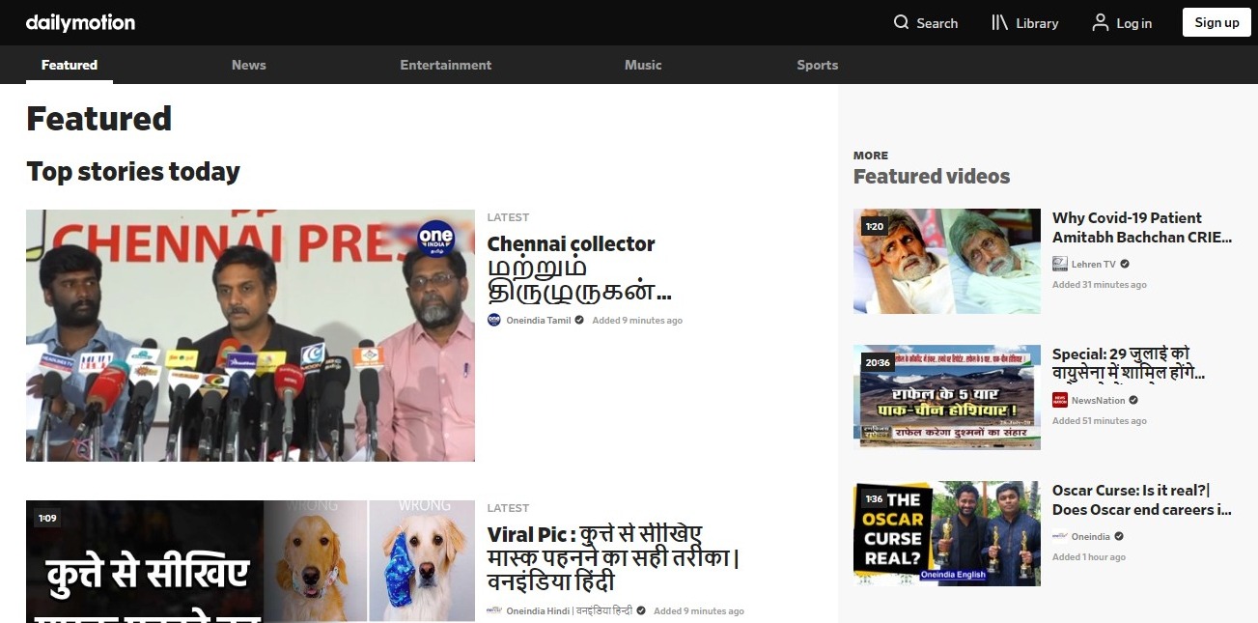Open the Library icon in header
Viewport: 1258px width, 623px height.
[1000, 22]
